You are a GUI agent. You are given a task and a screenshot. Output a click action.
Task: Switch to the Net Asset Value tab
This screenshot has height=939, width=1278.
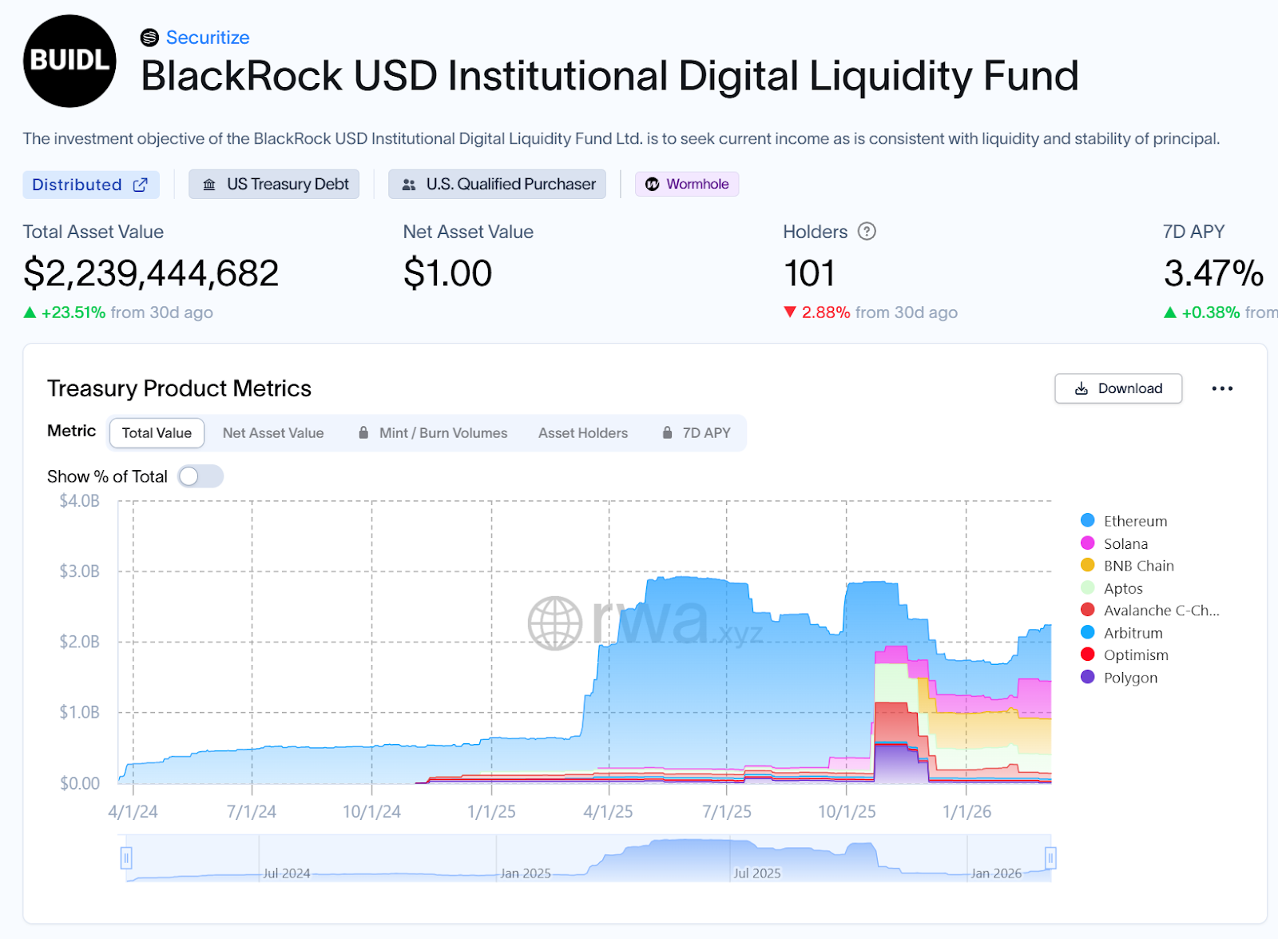tap(273, 433)
